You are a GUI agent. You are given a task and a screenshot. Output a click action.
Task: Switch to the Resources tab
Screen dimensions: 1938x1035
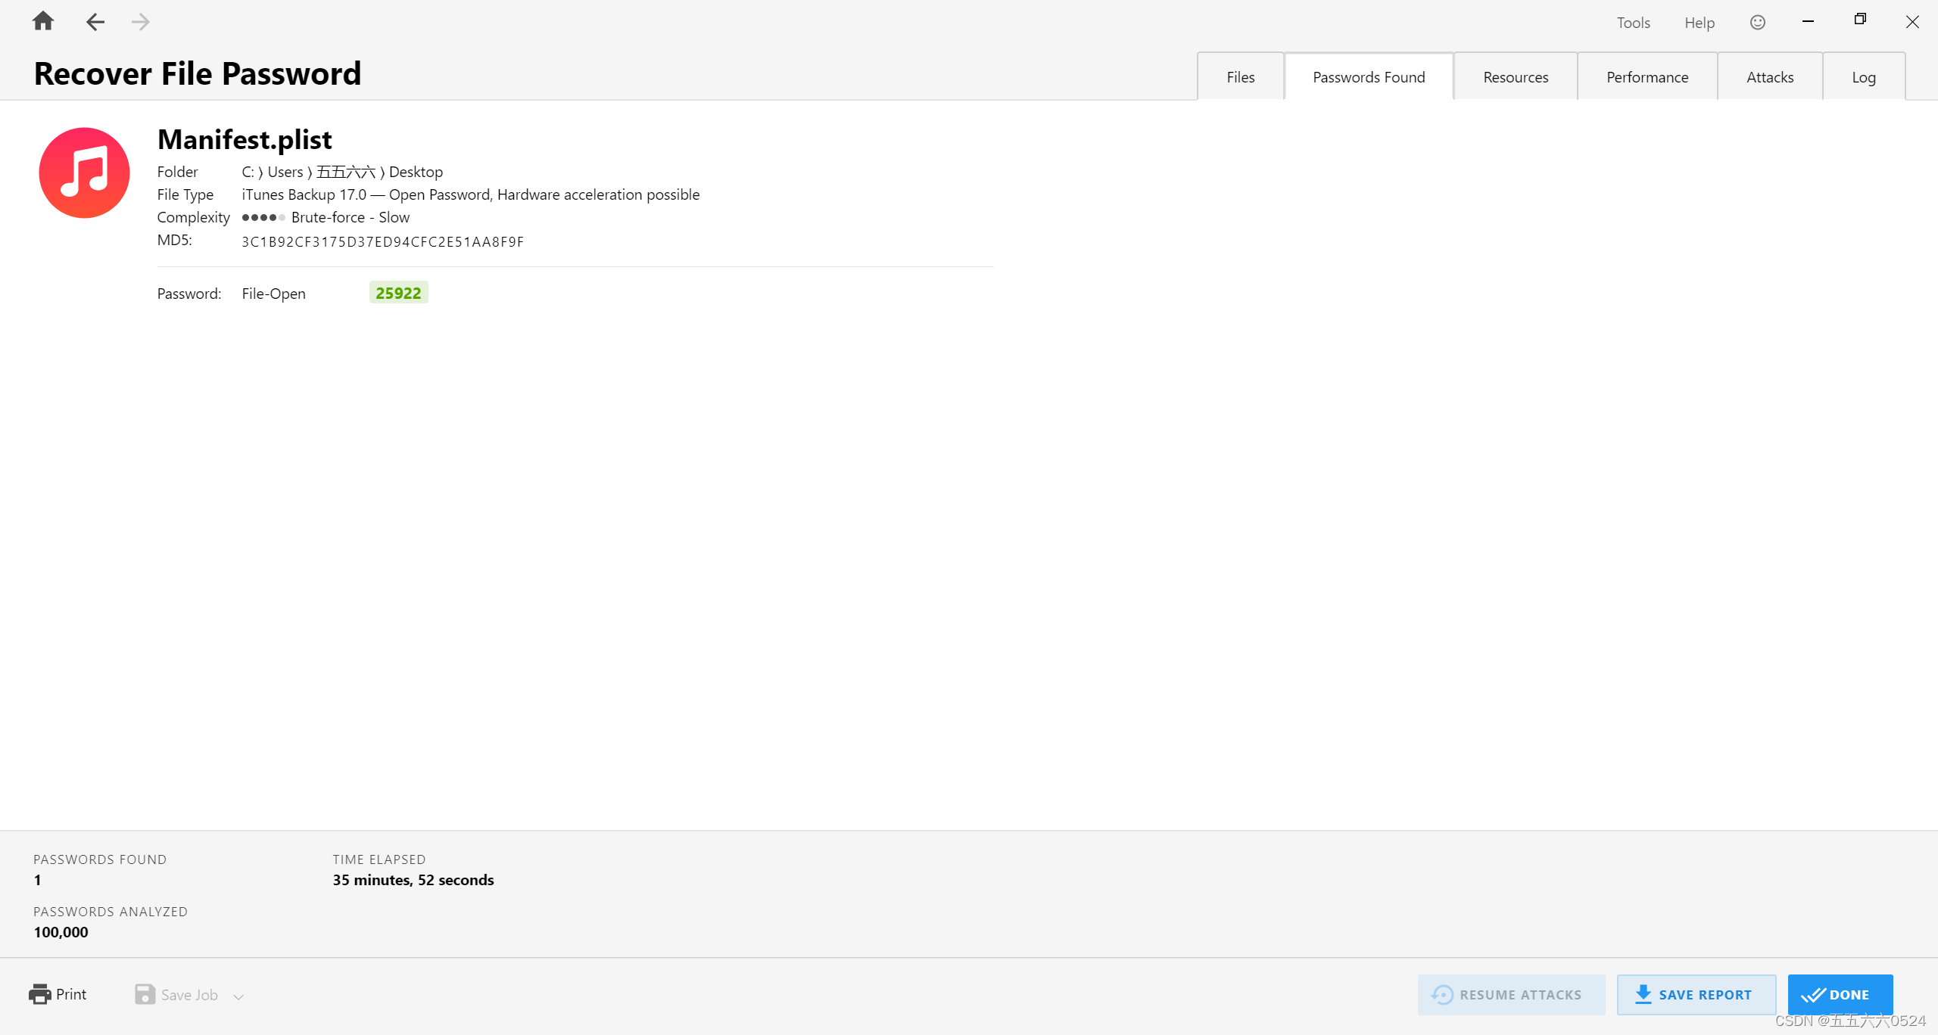click(x=1516, y=77)
